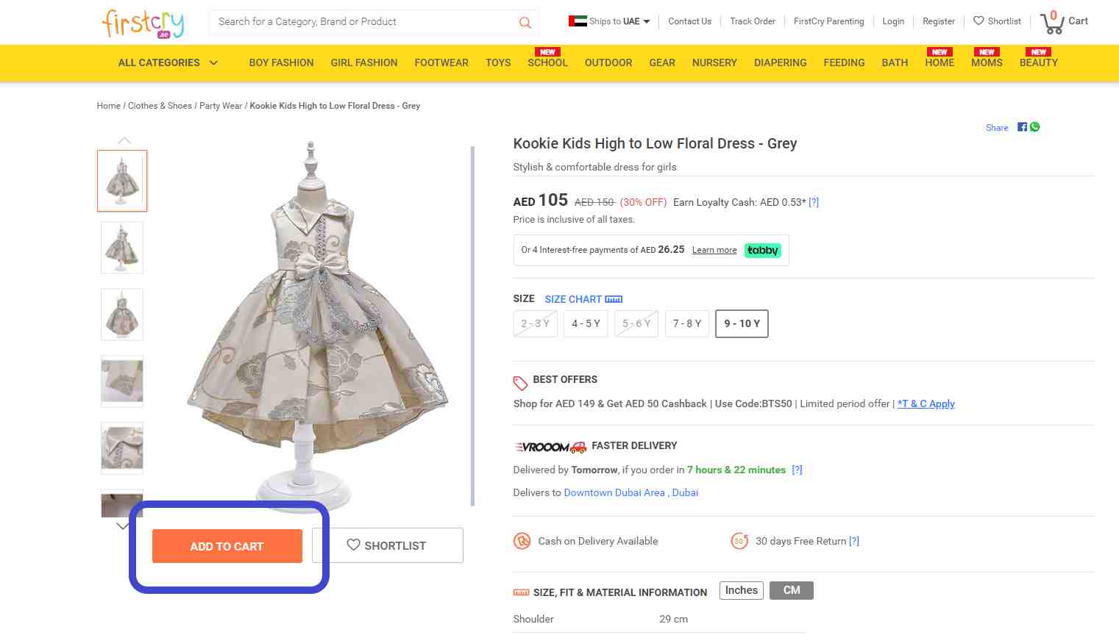Viewport: 1119px width, 635px height.
Task: Click the Tabby payment logo
Action: (762, 250)
